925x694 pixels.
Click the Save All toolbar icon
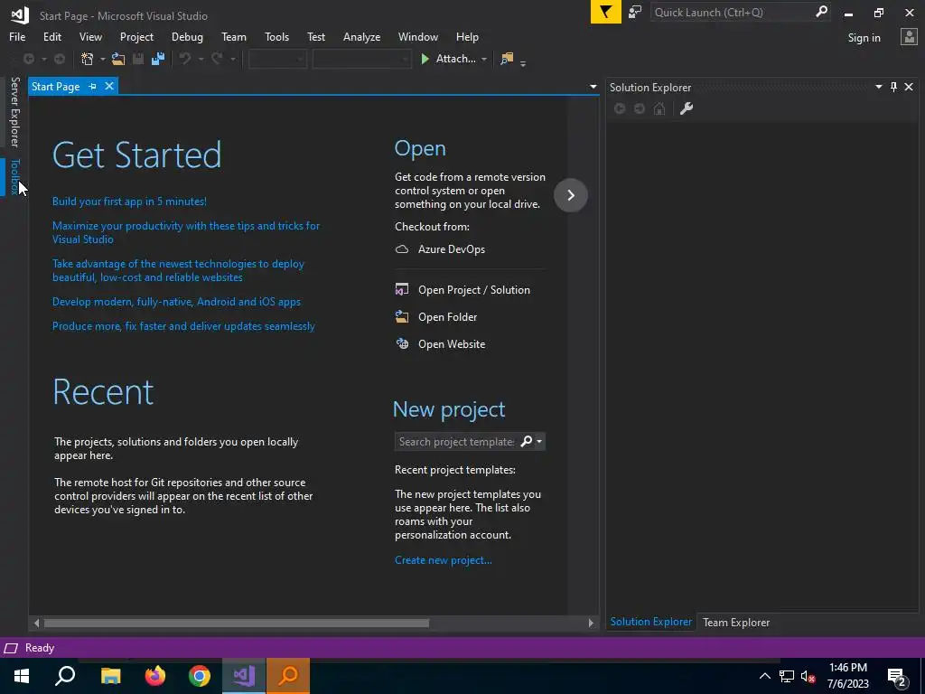click(157, 59)
